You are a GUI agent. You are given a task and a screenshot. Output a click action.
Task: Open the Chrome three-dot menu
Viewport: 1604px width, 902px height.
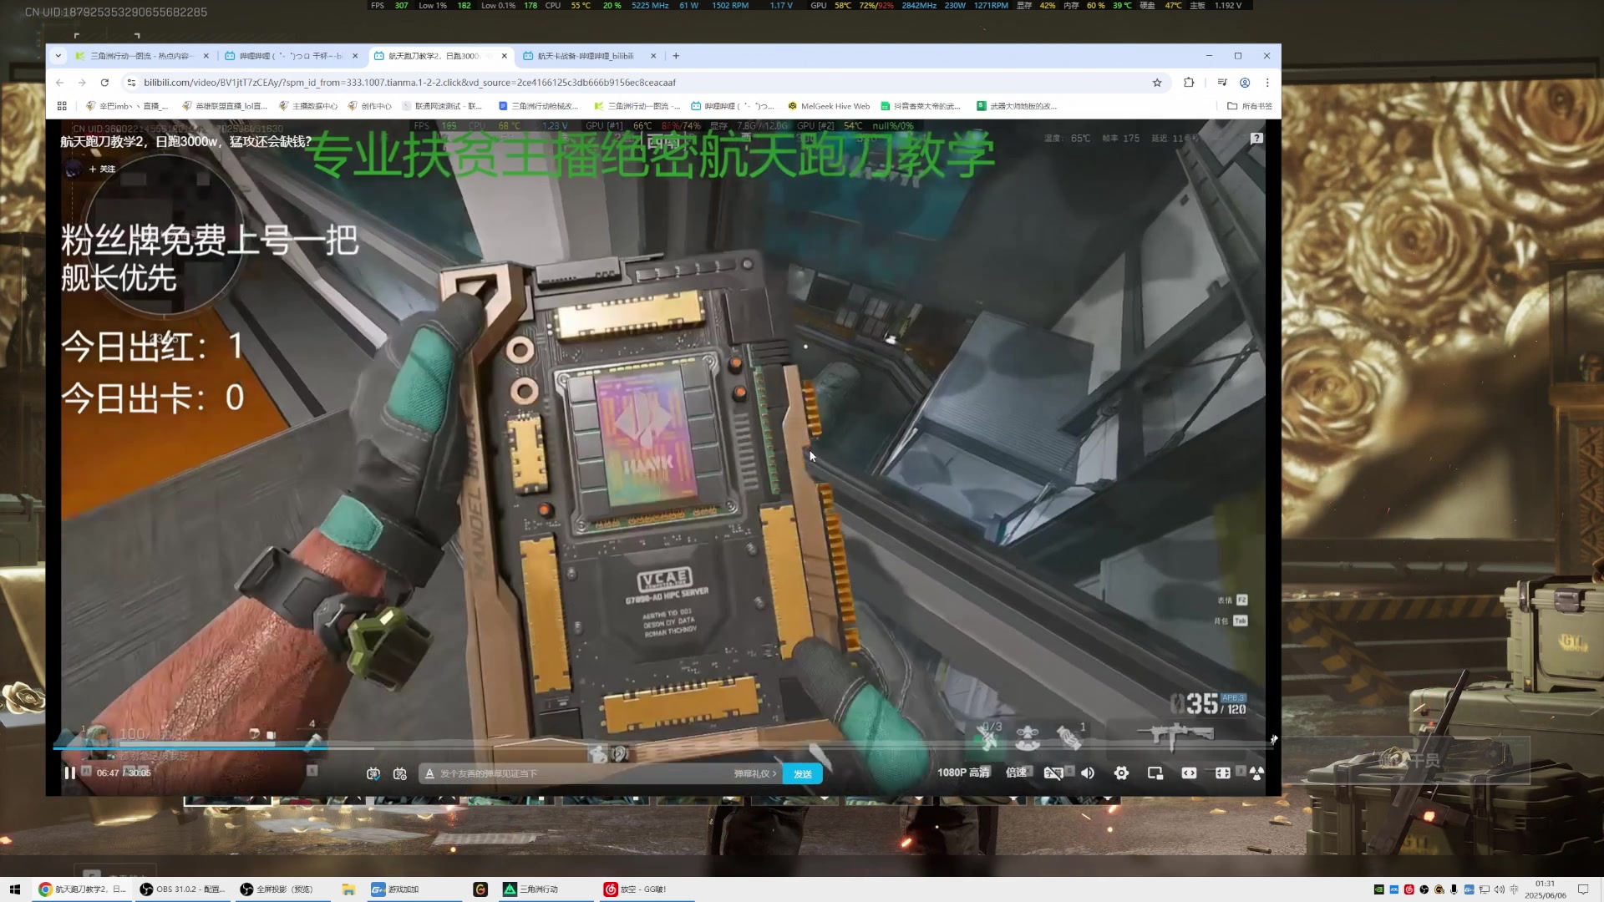click(1267, 83)
